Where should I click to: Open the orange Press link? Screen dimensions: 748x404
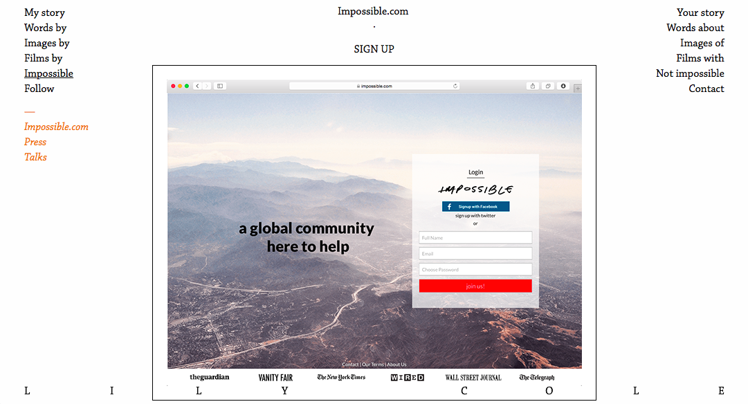pos(35,142)
